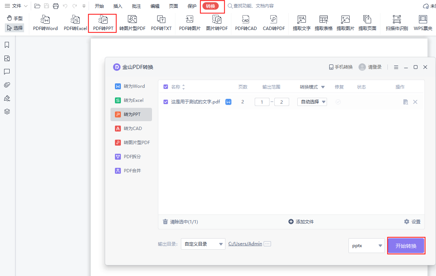This screenshot has width=436, height=276.
Task: Open the pptx output format dropdown
Action: pos(366,246)
